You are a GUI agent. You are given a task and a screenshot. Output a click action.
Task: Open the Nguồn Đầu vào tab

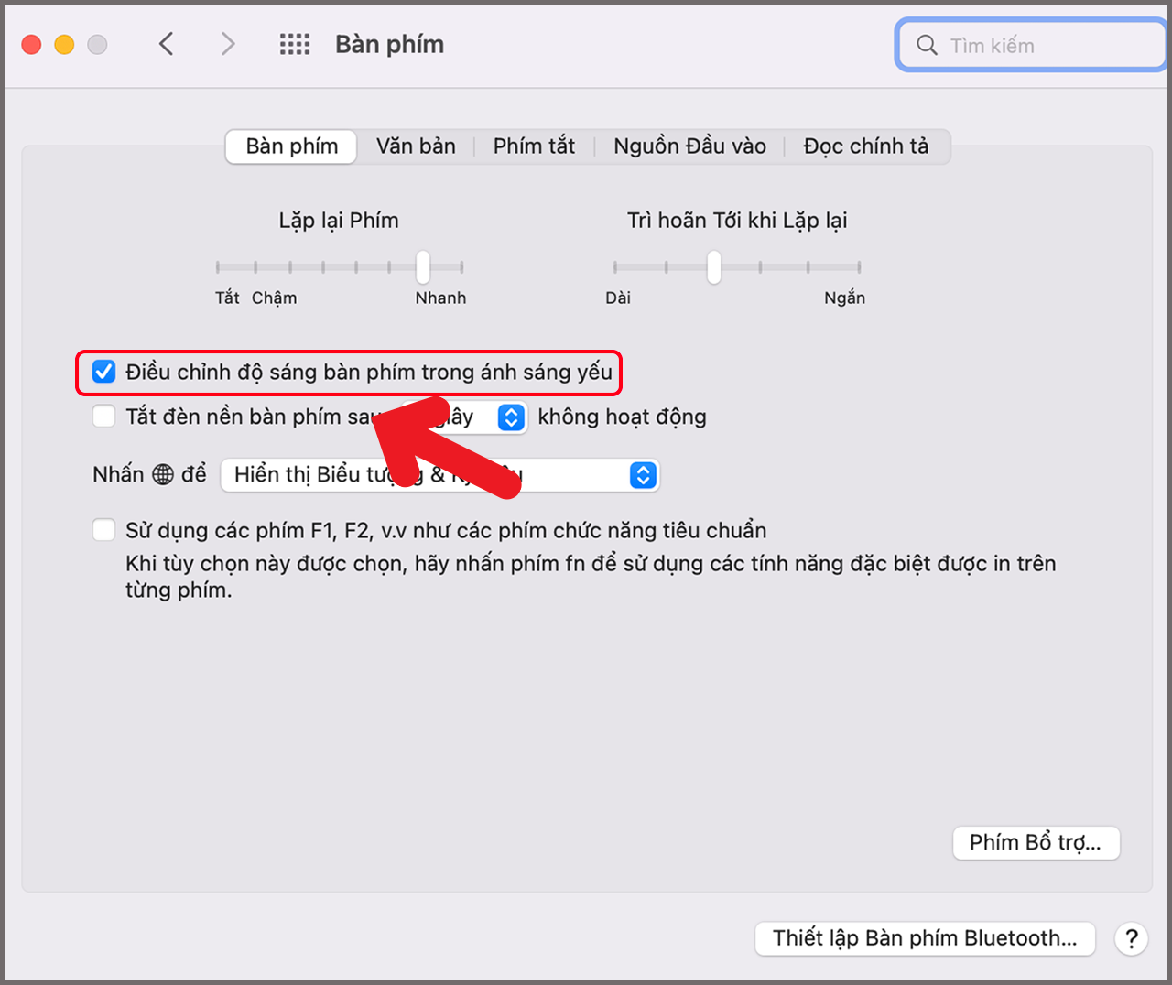689,146
